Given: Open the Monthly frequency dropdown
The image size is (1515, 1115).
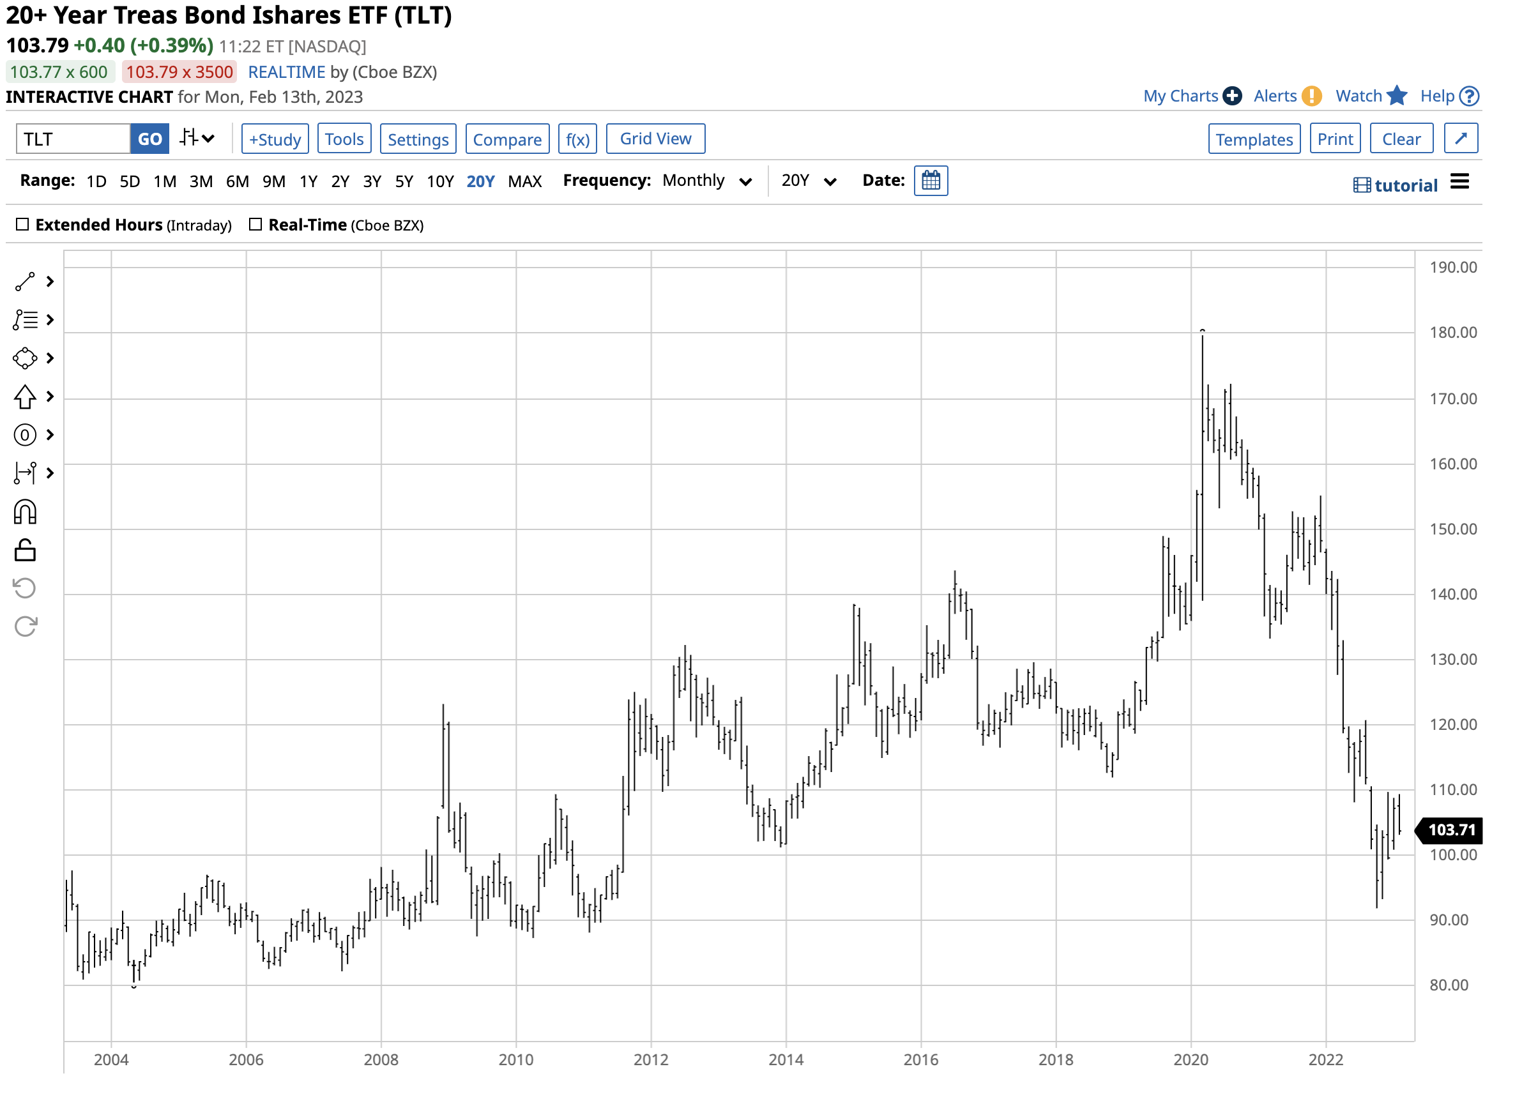Looking at the screenshot, I should coord(706,181).
